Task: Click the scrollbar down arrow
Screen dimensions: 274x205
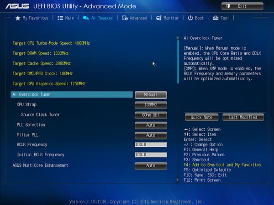Action: click(178, 180)
